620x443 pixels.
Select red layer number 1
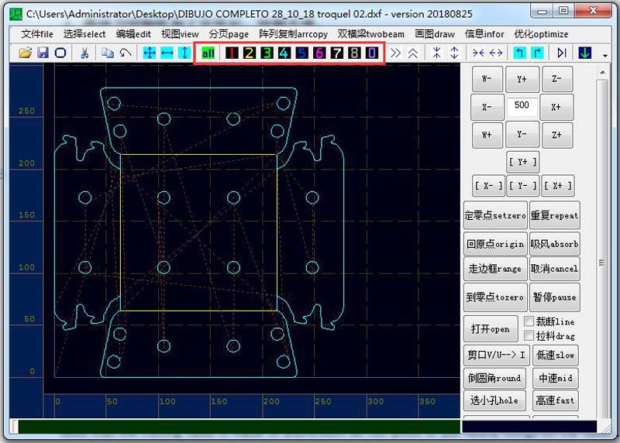(x=232, y=53)
